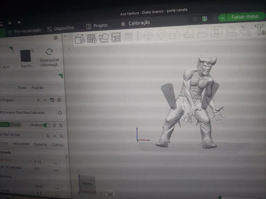Open the process preset dropdown
Viewport: 266px width, 199px height.
(21, 135)
